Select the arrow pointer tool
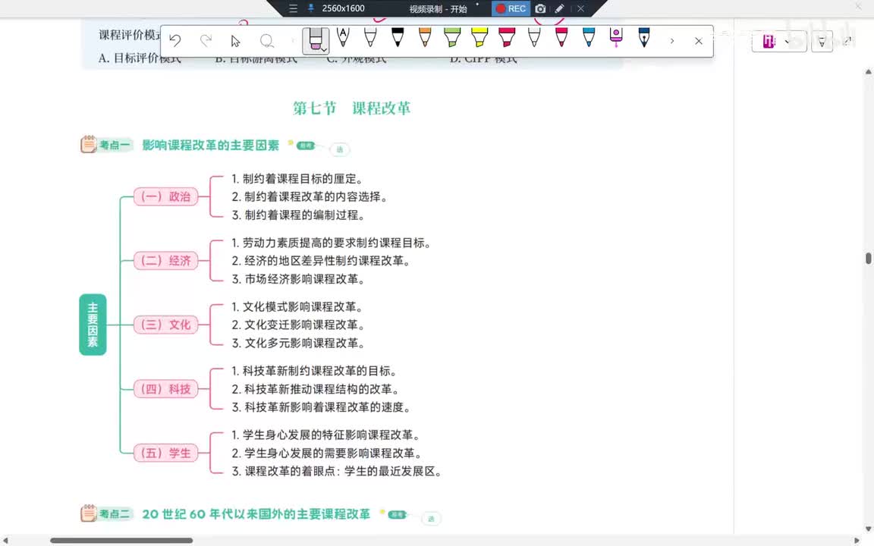Viewport: 874px width, 546px height. click(x=235, y=41)
